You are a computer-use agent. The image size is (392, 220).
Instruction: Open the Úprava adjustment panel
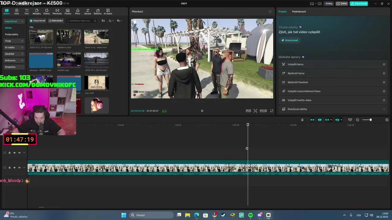88,12
